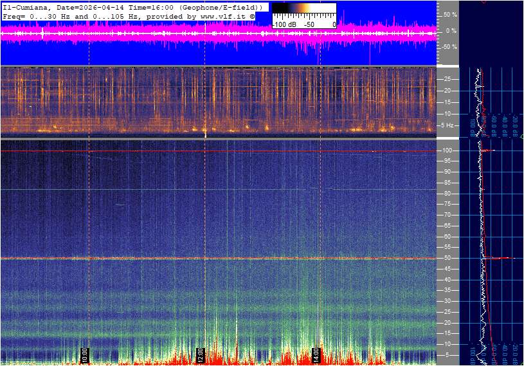Click the 70 Hz label on the E-field axis
Screen dimensions: 524x366
pos(447,215)
